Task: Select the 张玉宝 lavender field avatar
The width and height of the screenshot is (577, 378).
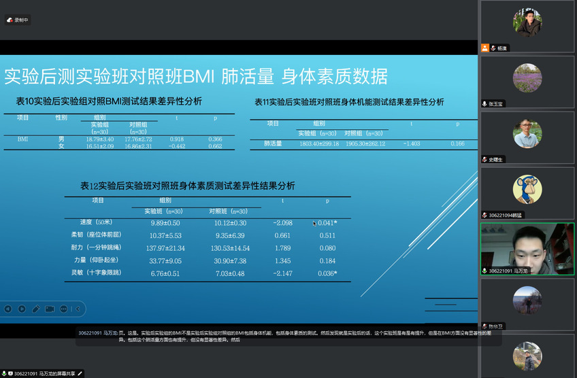Action: point(527,78)
